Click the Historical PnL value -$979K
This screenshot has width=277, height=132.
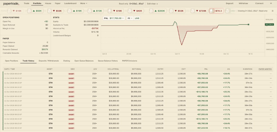[95, 28]
